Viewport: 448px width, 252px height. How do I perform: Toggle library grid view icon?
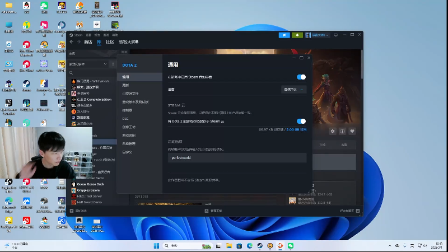tap(124, 52)
